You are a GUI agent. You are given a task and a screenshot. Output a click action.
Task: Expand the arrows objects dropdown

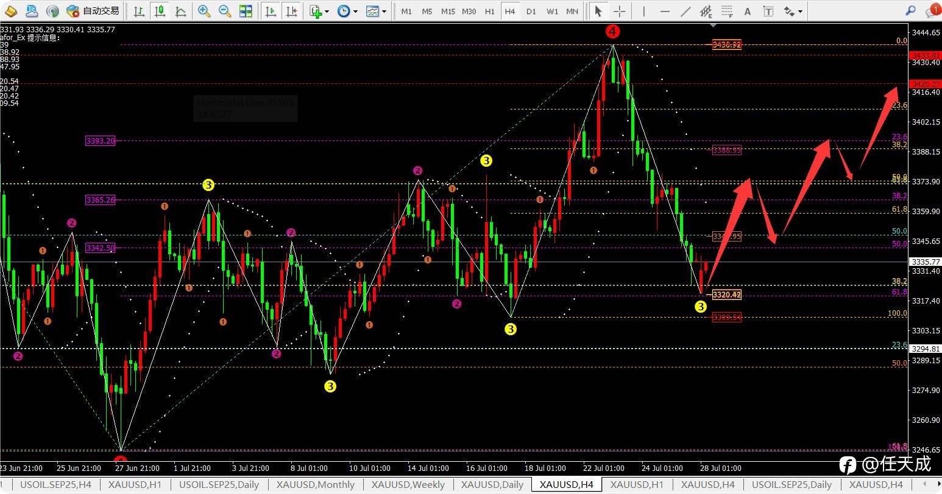800,12
